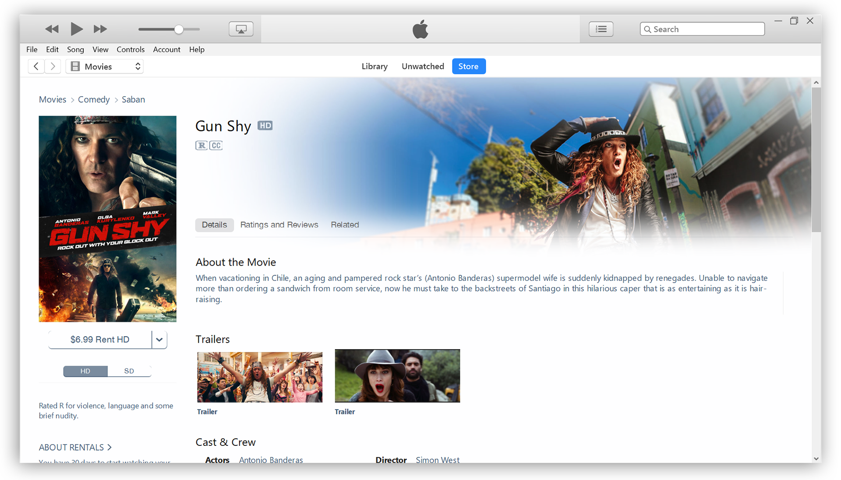Open actor Antonio Banderas link

[271, 459]
